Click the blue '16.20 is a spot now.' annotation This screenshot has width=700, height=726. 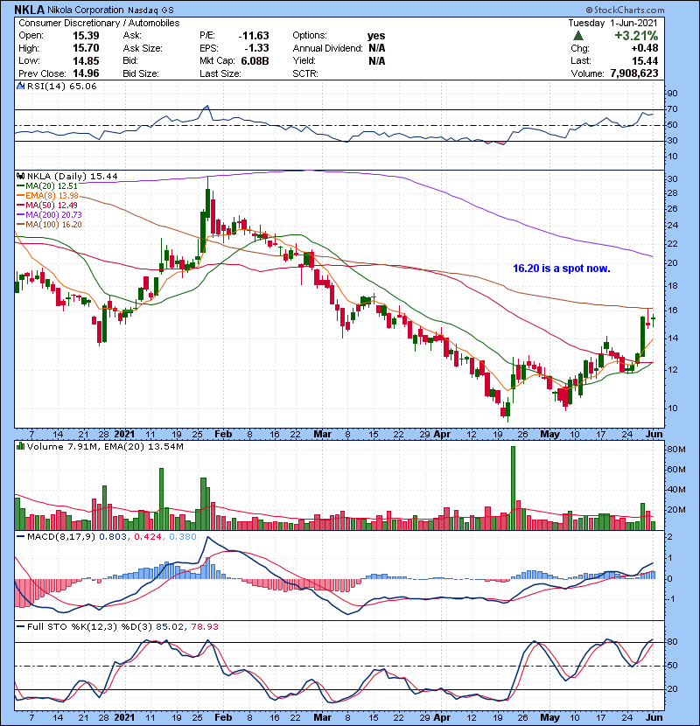coord(561,269)
